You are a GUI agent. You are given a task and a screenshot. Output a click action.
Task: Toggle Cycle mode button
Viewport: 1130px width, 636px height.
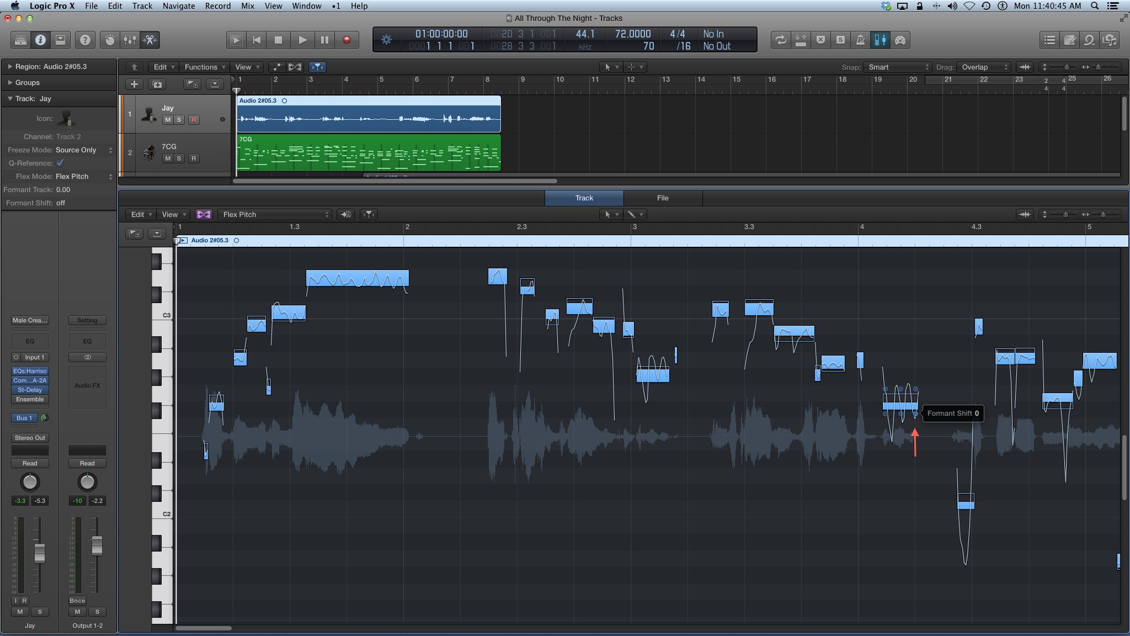pyautogui.click(x=780, y=40)
